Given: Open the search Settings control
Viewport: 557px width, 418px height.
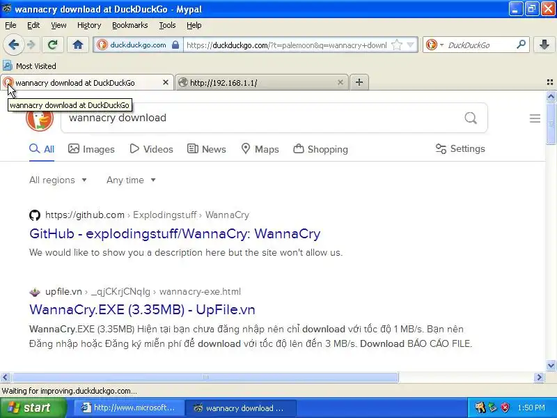Looking at the screenshot, I should tap(460, 148).
